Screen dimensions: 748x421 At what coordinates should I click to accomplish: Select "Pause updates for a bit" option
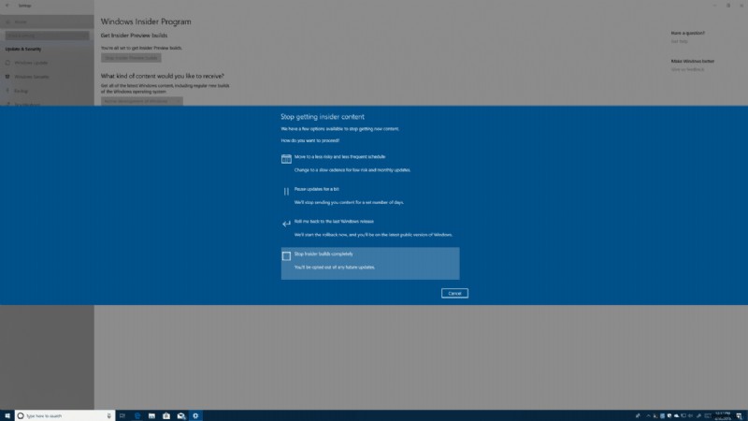(x=370, y=196)
